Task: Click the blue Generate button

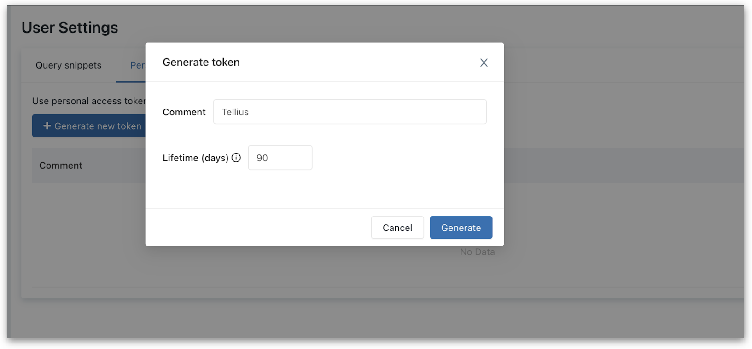Action: coord(461,228)
